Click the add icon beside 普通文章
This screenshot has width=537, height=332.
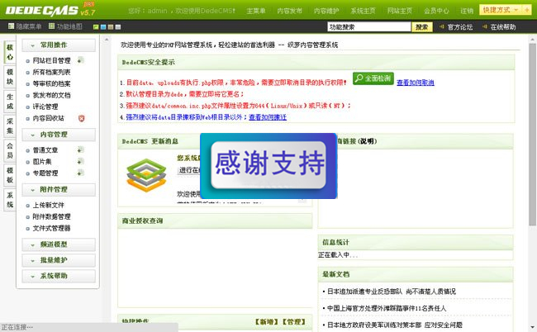[x=80, y=150]
